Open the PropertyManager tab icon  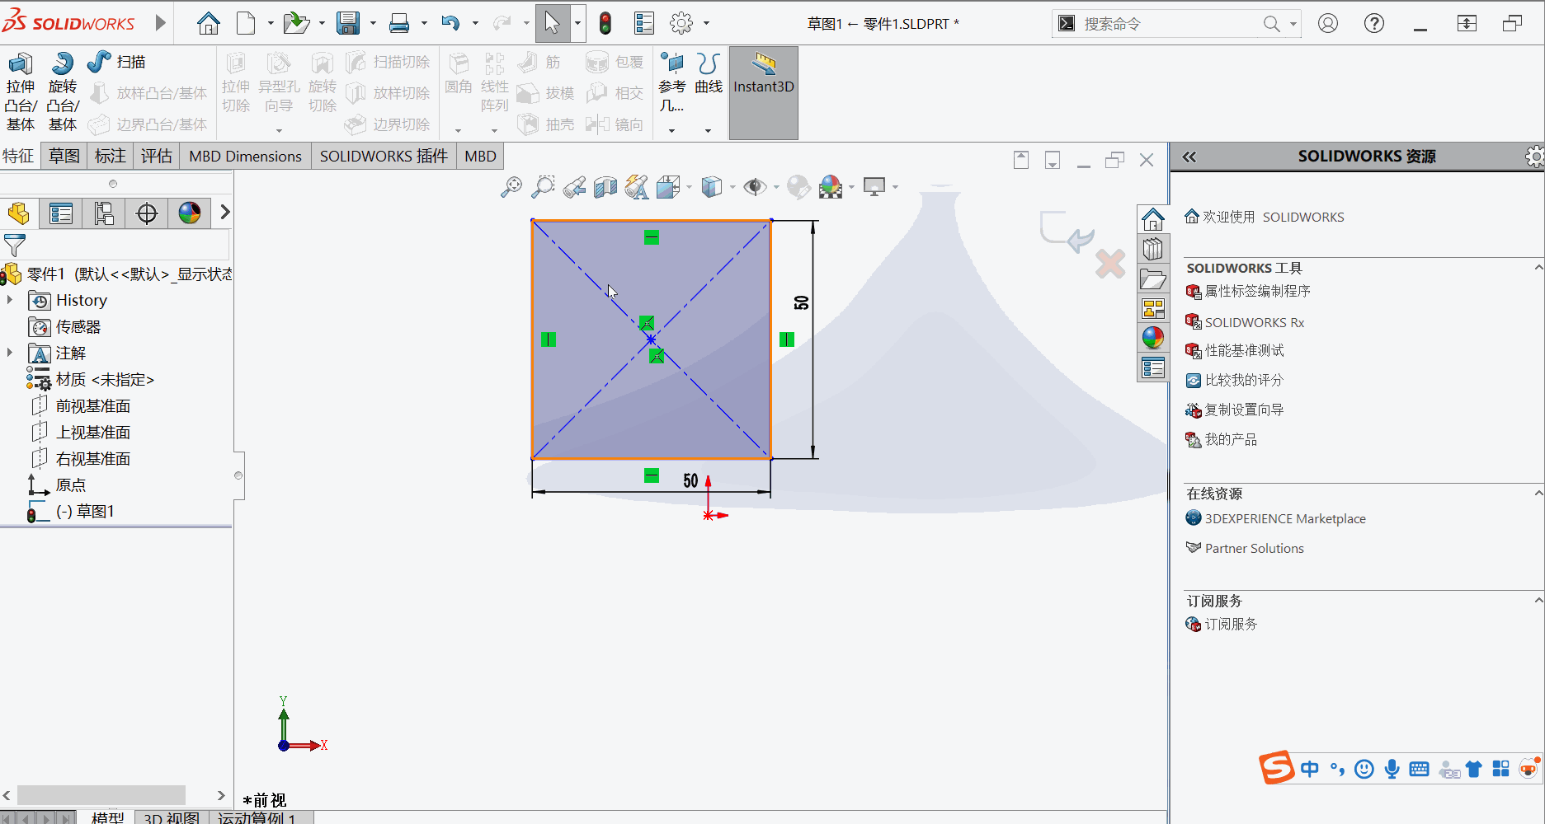pyautogui.click(x=61, y=213)
